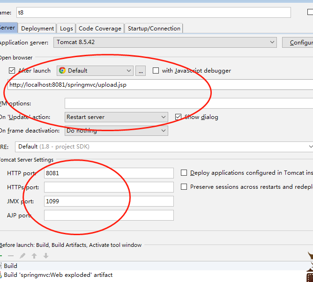Click the Name field containing t8
Viewport: 313px width, 282px height.
click(154, 12)
